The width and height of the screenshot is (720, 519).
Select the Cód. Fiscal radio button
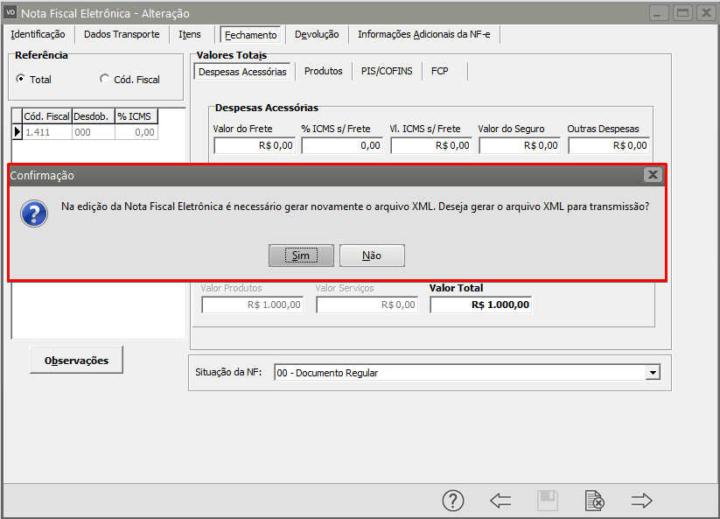click(x=105, y=79)
